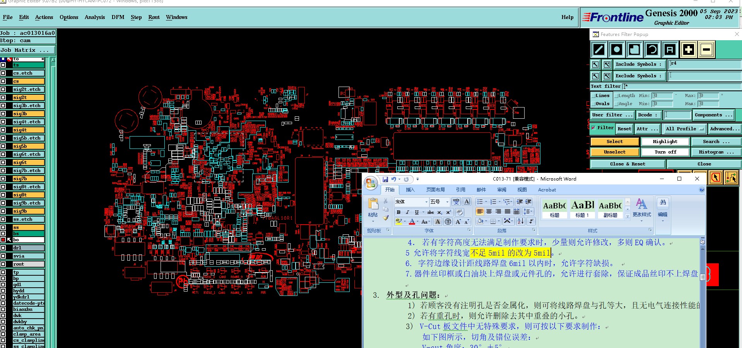
Task: Toggle display checkbox for svia layer
Action: (x=3, y=256)
